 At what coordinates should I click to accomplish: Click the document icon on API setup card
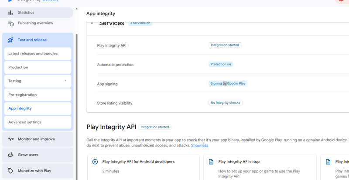tap(211, 162)
